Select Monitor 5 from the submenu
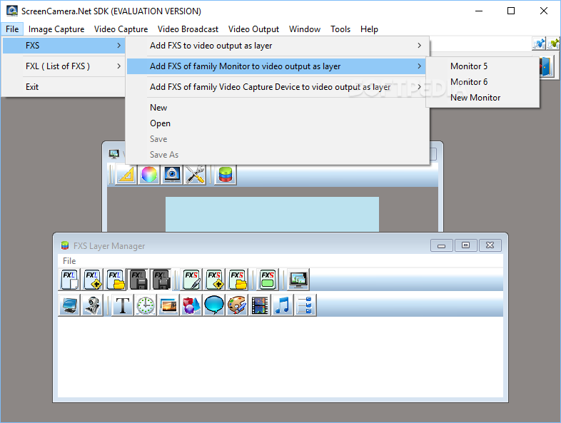 point(482,66)
